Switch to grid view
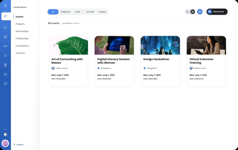238x150 pixels. [193, 12]
